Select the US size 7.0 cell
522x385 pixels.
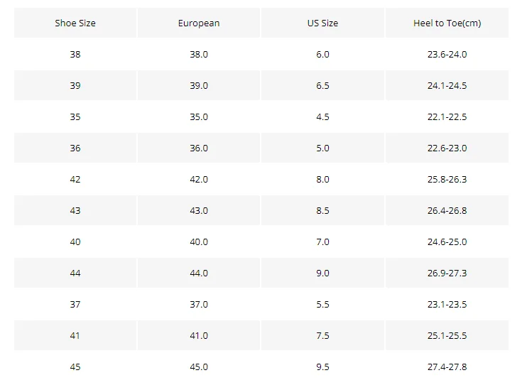[322, 242]
